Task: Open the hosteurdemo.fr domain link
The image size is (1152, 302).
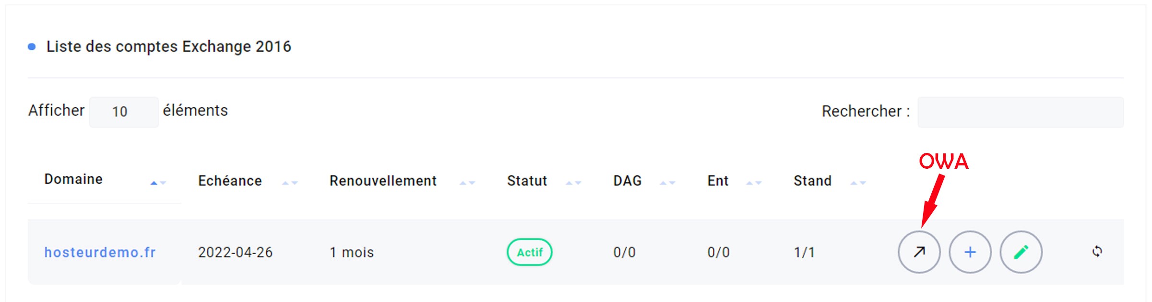Action: (x=100, y=252)
